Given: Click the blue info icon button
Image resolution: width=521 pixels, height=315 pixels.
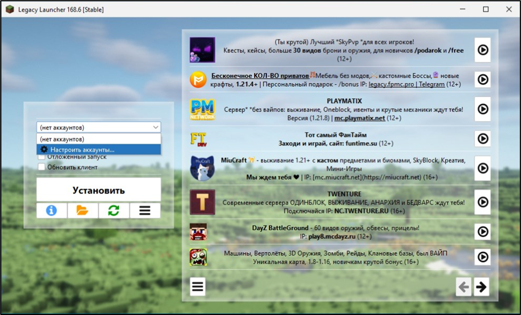Looking at the screenshot, I should coord(52,211).
